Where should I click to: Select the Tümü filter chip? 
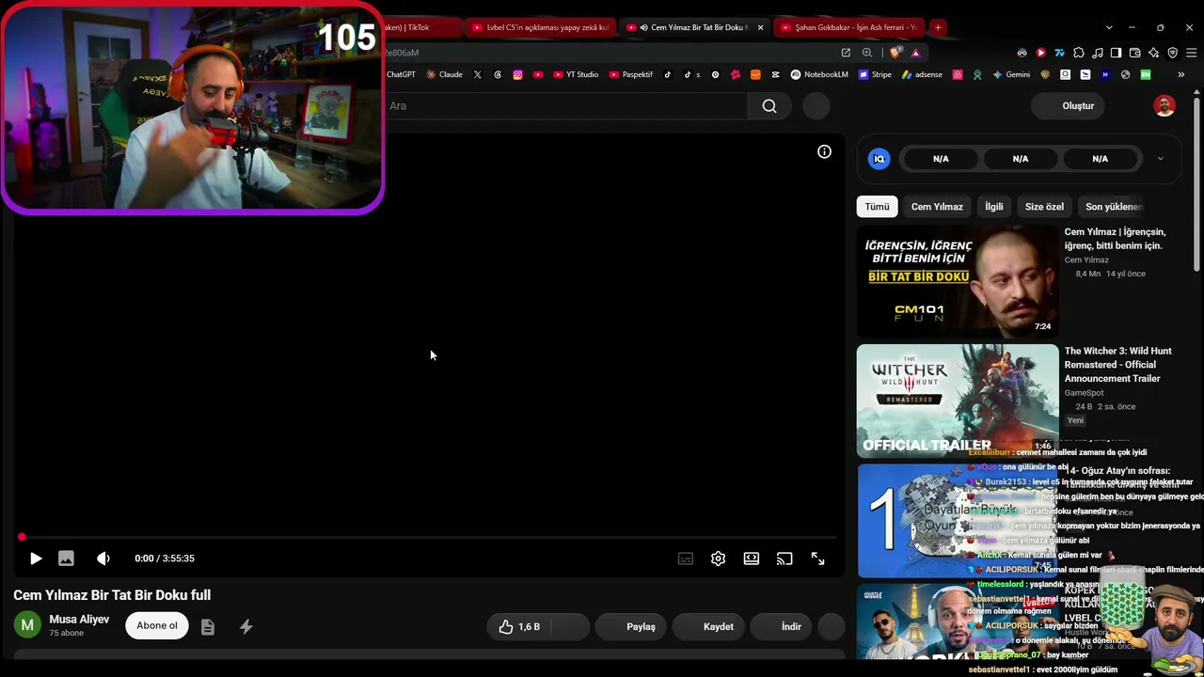point(877,207)
